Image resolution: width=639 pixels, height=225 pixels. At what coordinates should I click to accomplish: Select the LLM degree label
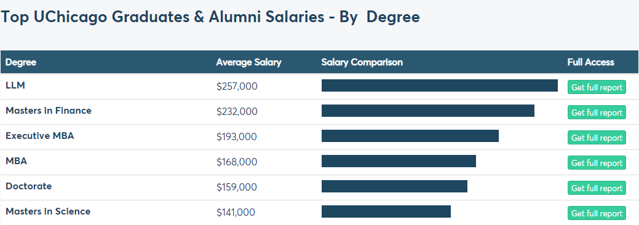15,85
